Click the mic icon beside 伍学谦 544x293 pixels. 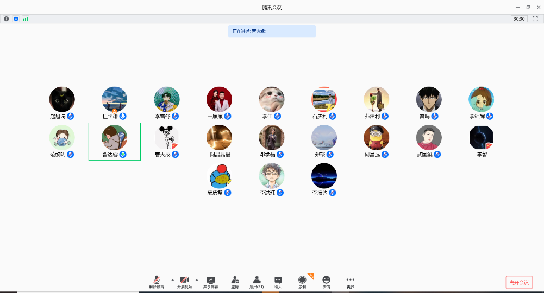coord(123,116)
